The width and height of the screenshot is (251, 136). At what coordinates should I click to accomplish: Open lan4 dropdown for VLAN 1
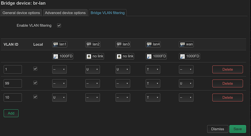153,69
